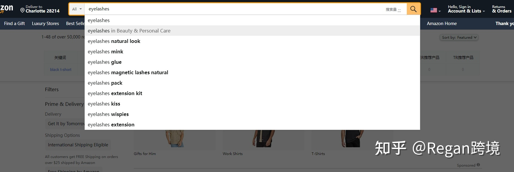514x172 pixels.
Task: Click into the search text field
Action: click(233, 9)
